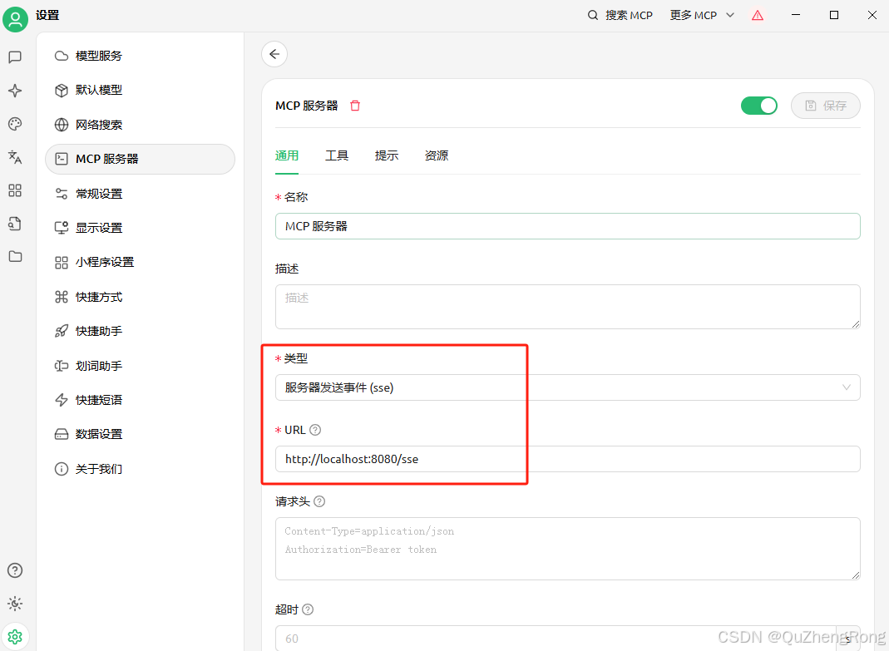The width and height of the screenshot is (889, 651).
Task: Toggle the theme brightness sidebar icon
Action: coord(15,604)
